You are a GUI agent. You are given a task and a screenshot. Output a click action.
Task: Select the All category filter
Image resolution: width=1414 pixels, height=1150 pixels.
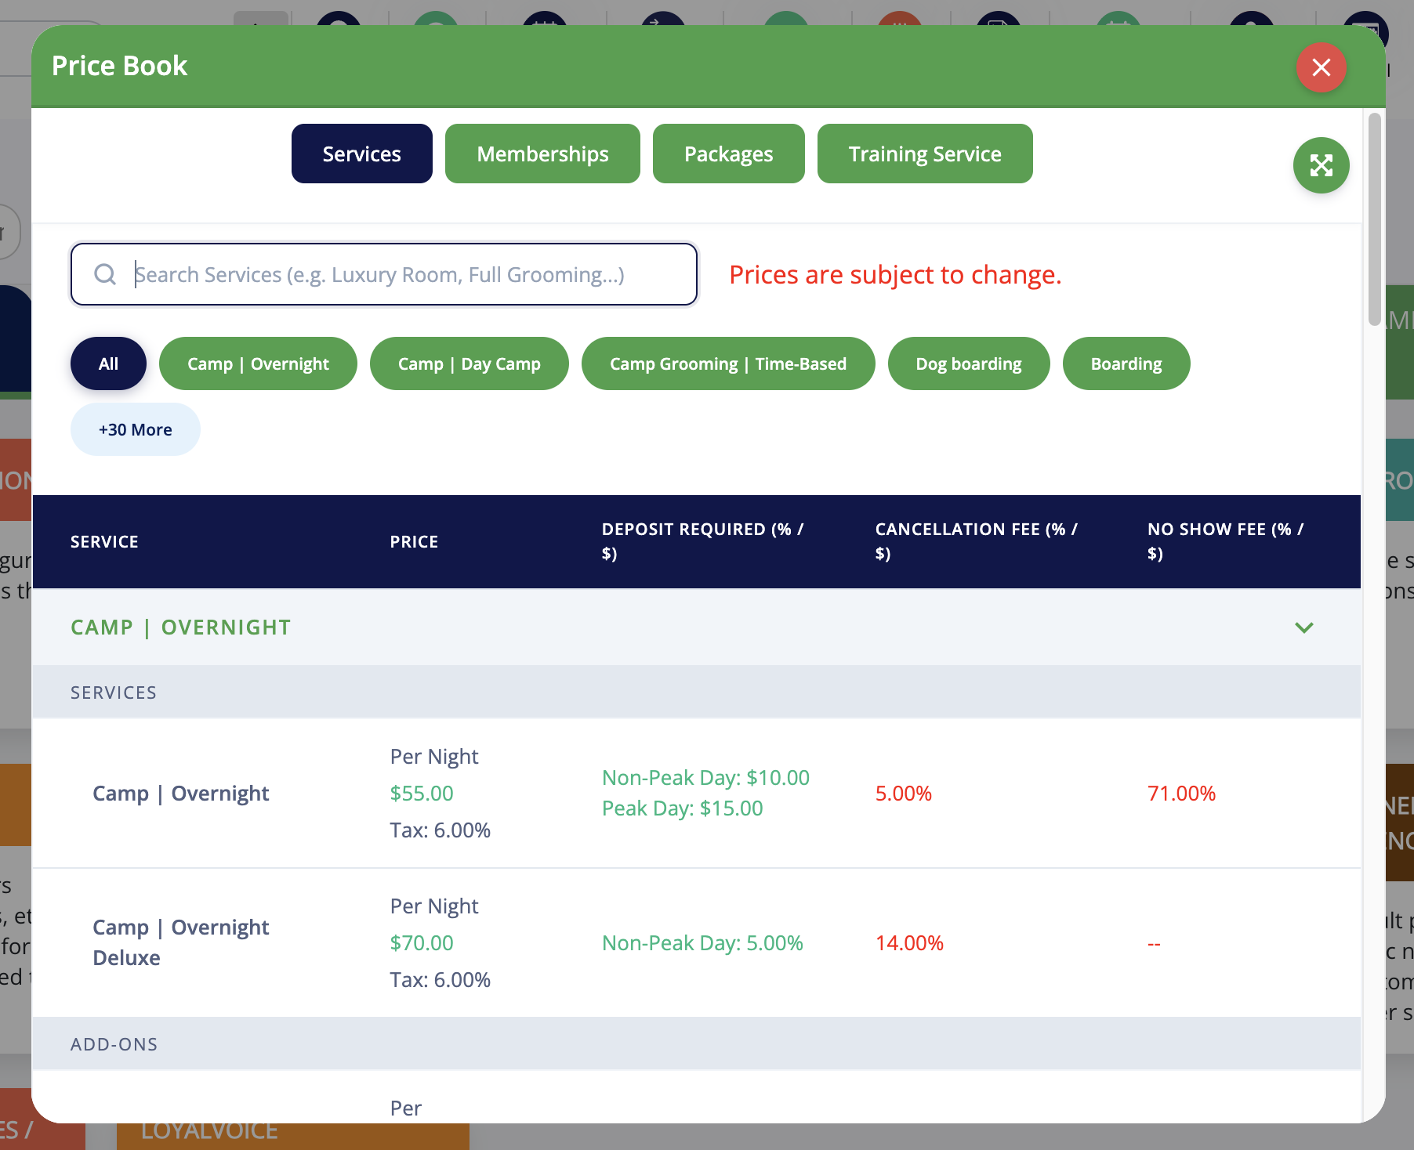click(108, 363)
